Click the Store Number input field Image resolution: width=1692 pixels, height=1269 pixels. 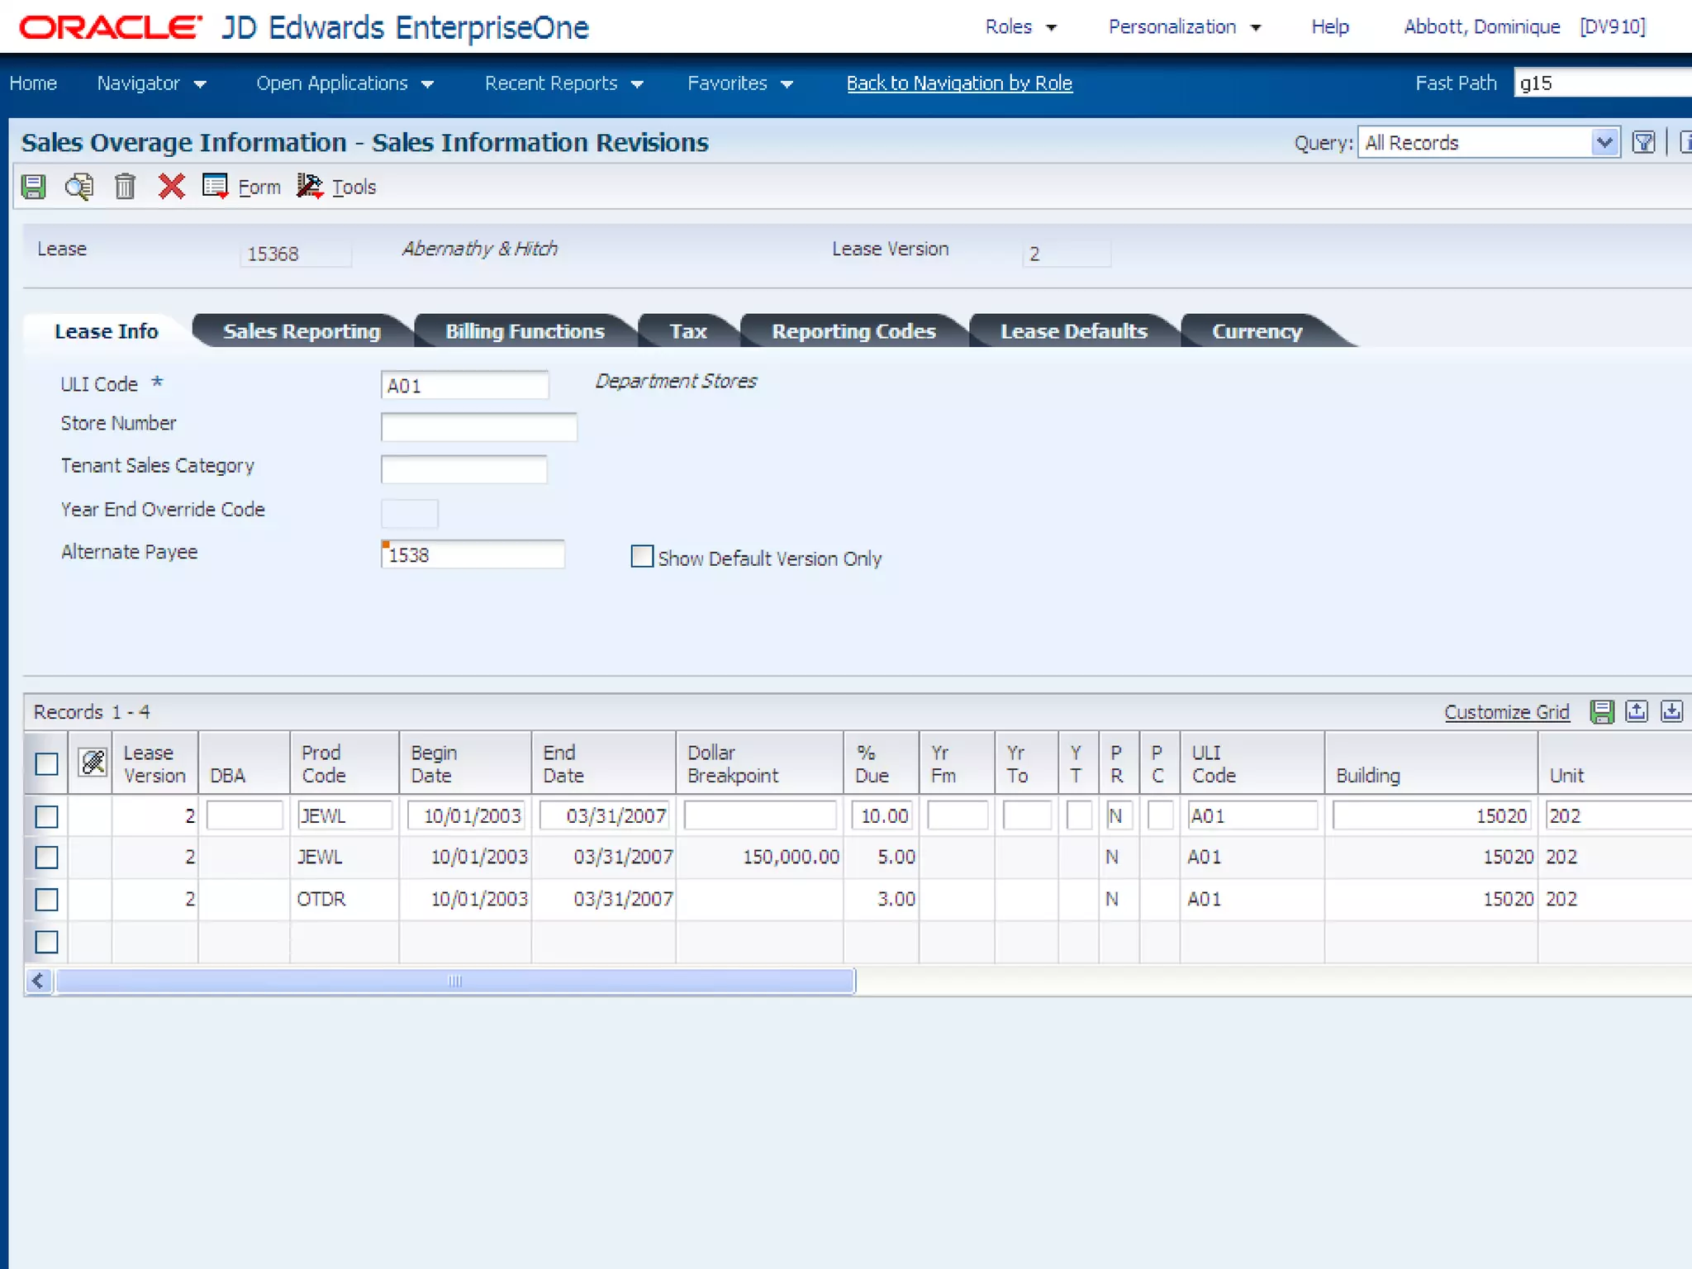point(478,427)
